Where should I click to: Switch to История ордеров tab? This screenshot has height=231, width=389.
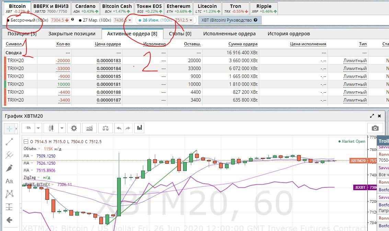click(289, 34)
